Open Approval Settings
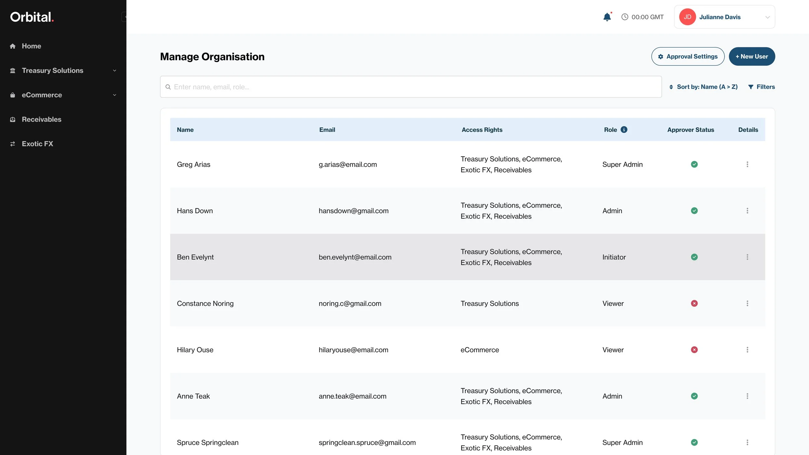This screenshot has width=809, height=455. (x=688, y=57)
